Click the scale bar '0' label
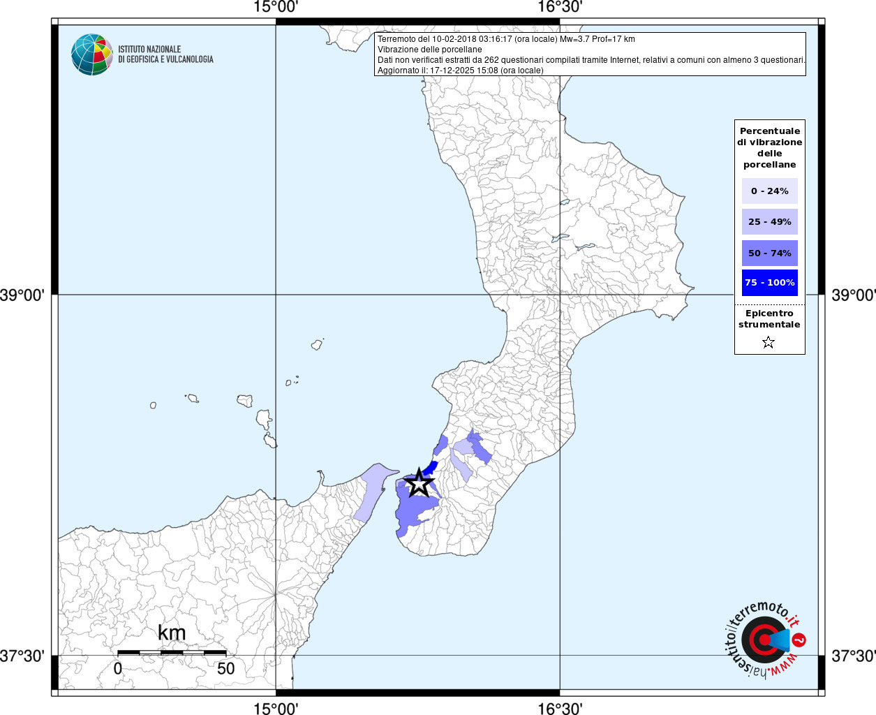The height and width of the screenshot is (715, 876). pyautogui.click(x=117, y=668)
